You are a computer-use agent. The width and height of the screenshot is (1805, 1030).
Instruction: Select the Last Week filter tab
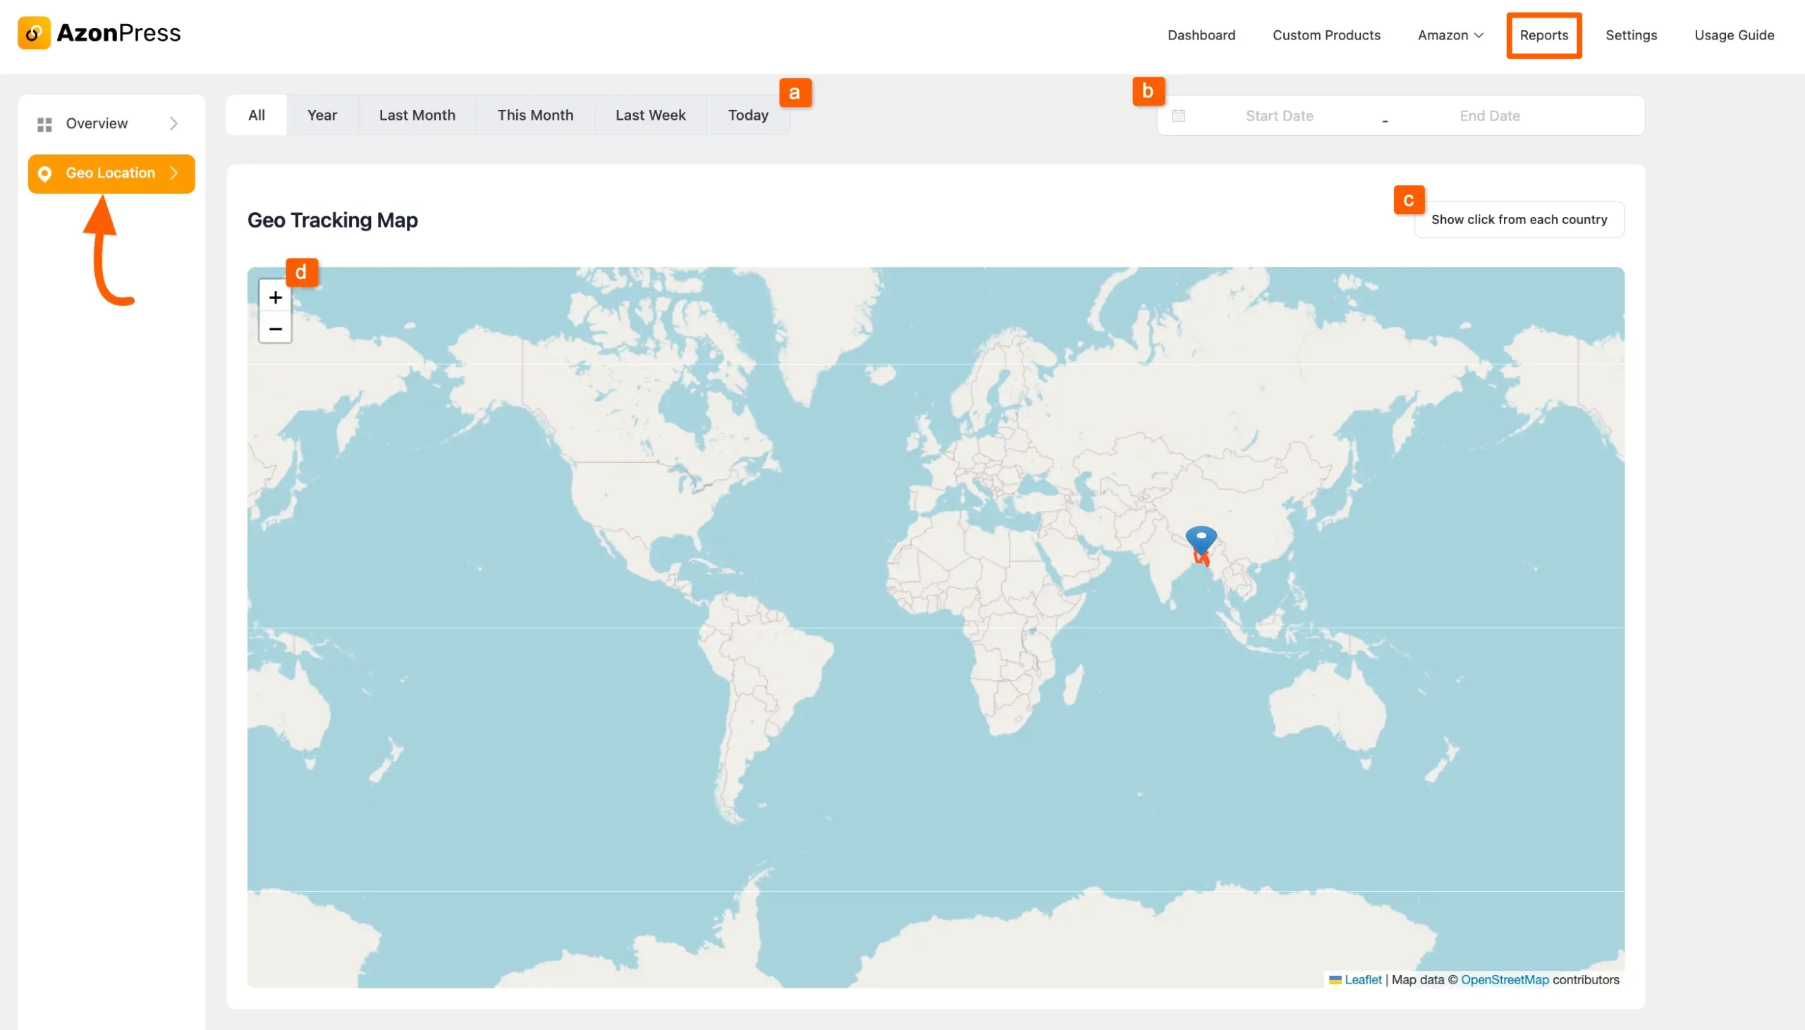coord(650,115)
